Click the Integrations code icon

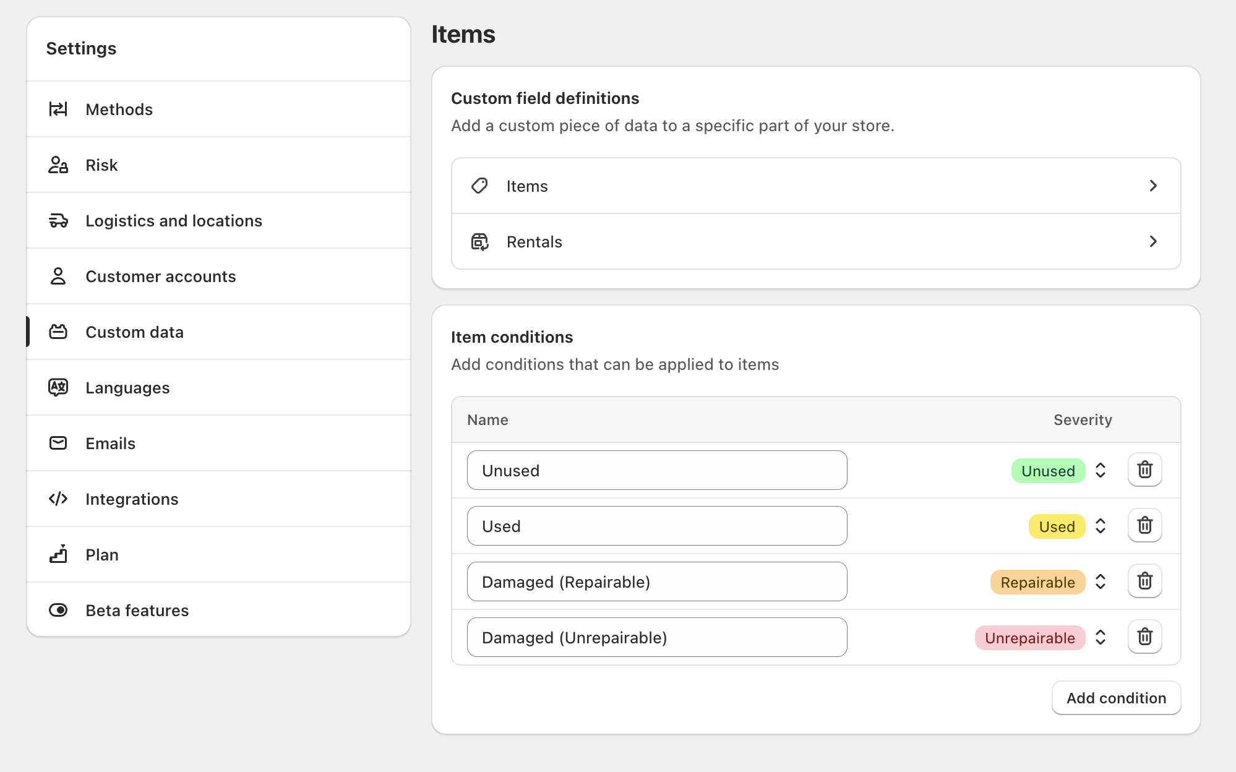[x=58, y=499]
